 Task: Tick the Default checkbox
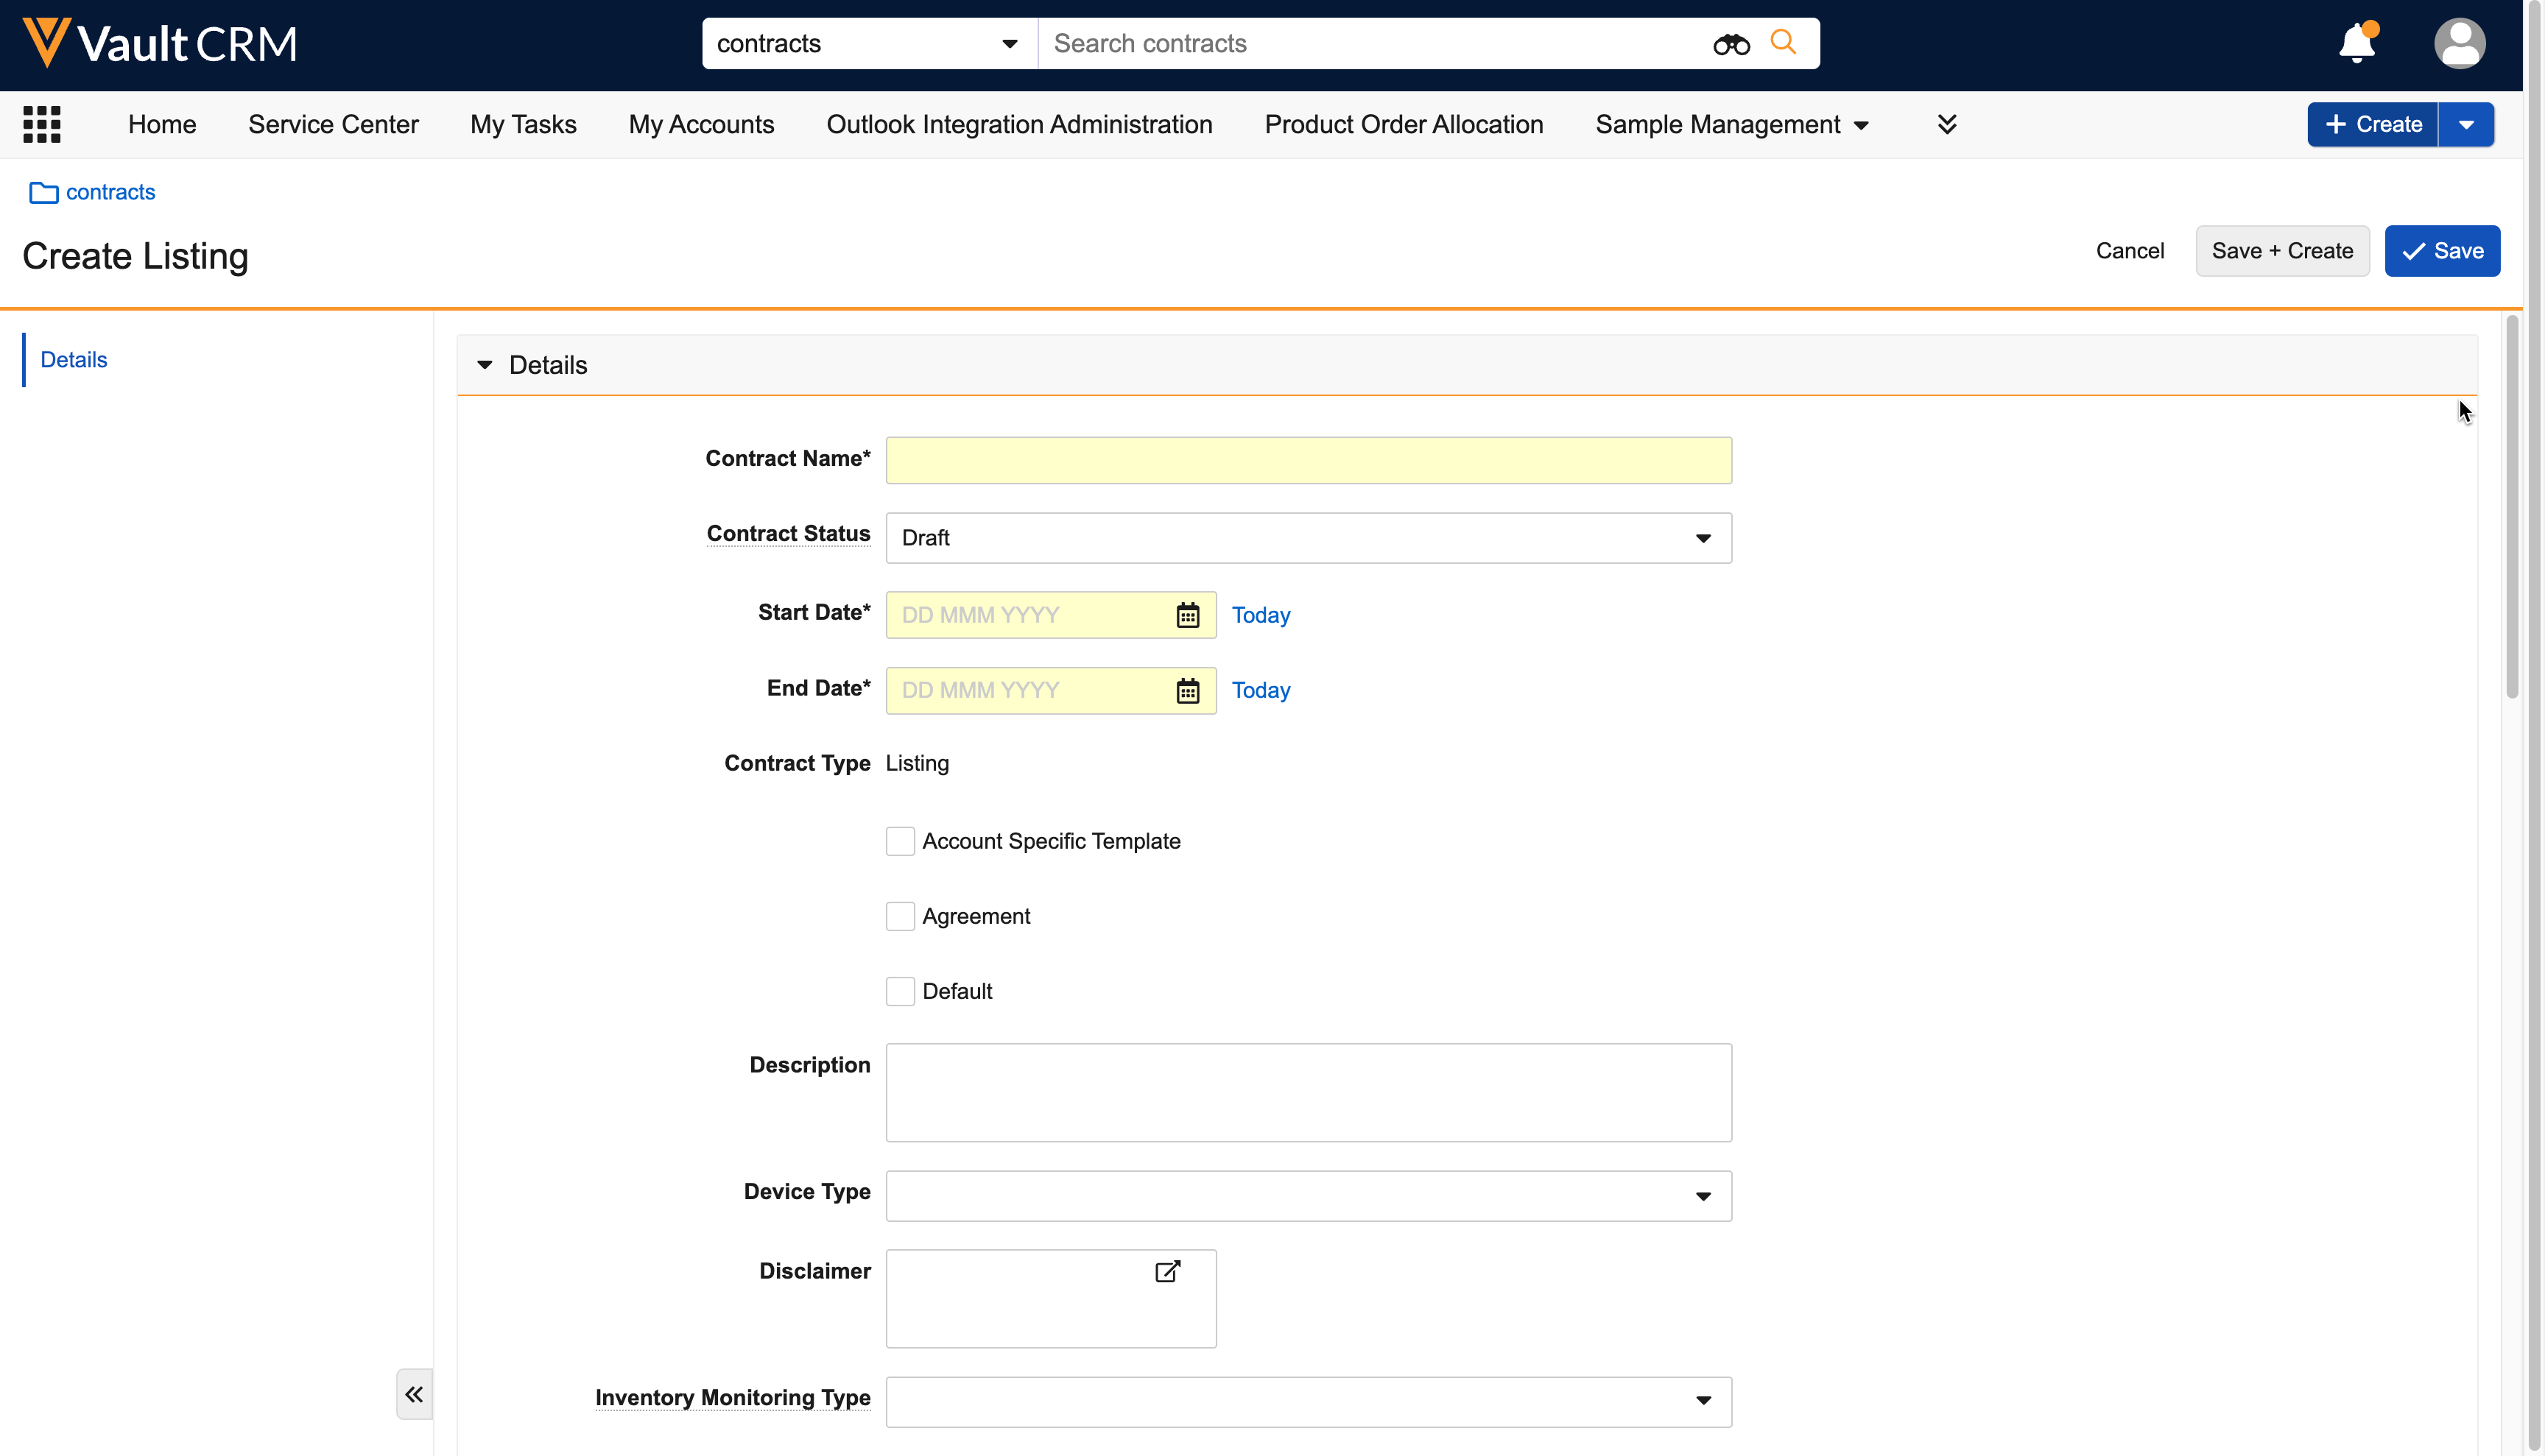[x=899, y=991]
